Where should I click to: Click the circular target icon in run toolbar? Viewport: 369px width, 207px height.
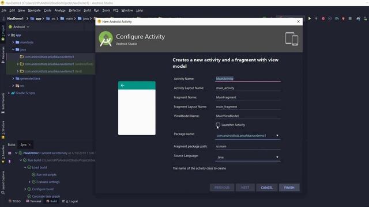[x=330, y=18]
